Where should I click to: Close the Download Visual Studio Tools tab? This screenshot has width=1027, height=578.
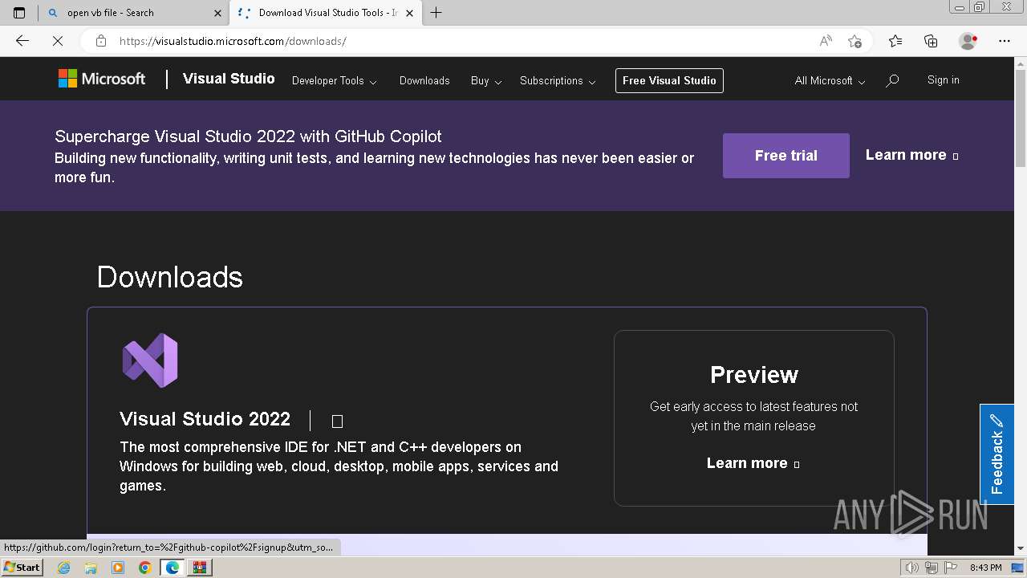409,13
